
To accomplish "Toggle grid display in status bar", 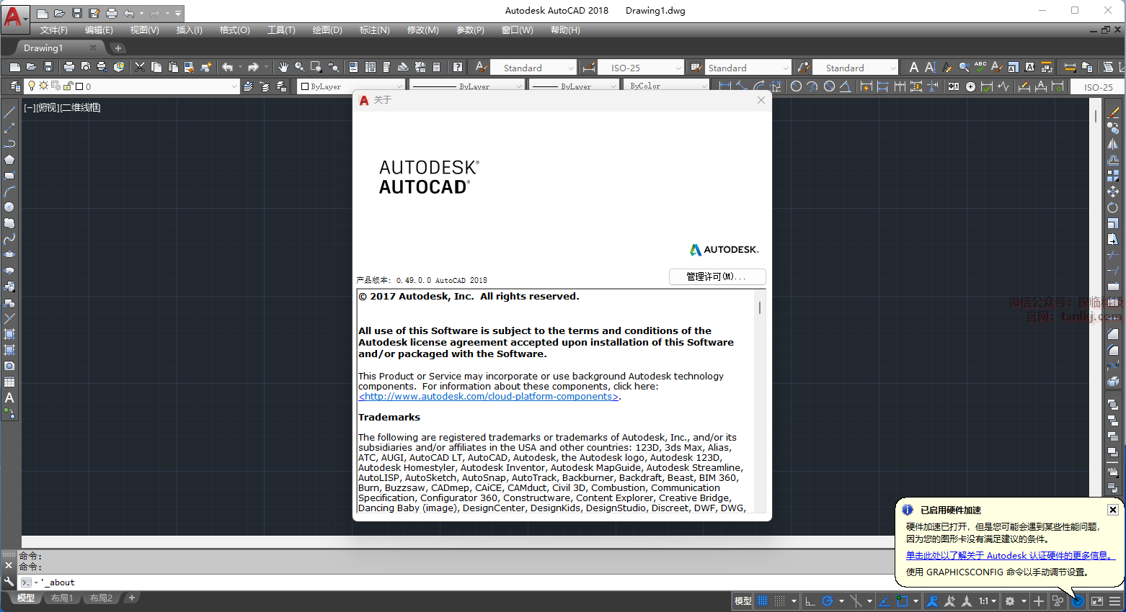I will (x=763, y=601).
